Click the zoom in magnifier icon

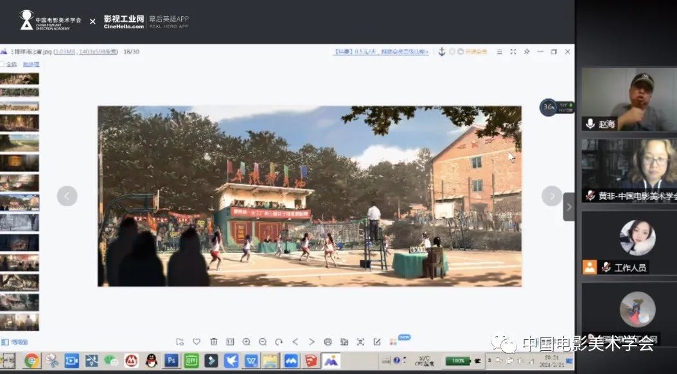click(246, 342)
